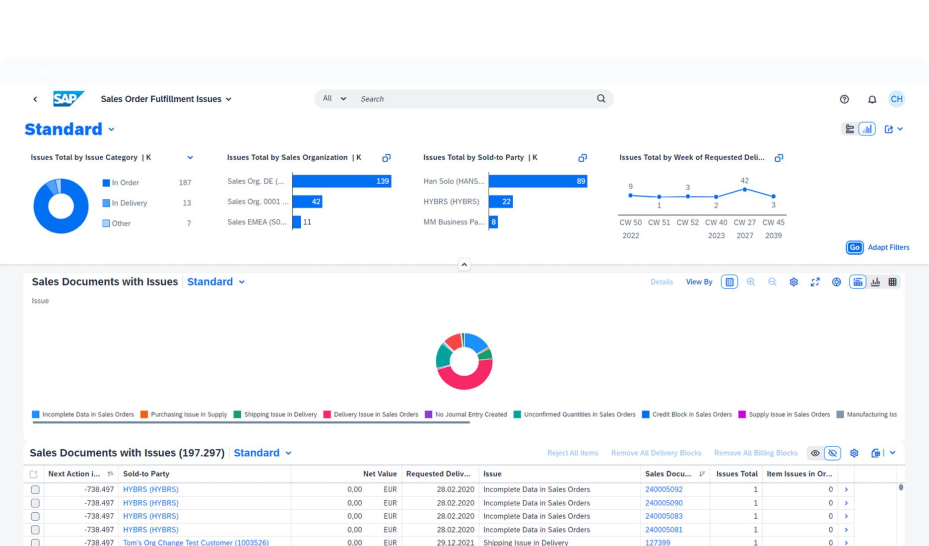Copy the Issues Total by Sales Organization tile
The image size is (929, 546).
click(x=386, y=158)
